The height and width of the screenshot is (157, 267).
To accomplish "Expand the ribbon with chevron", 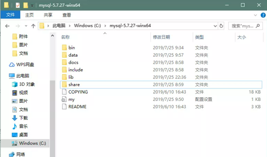I will pos(255,15).
